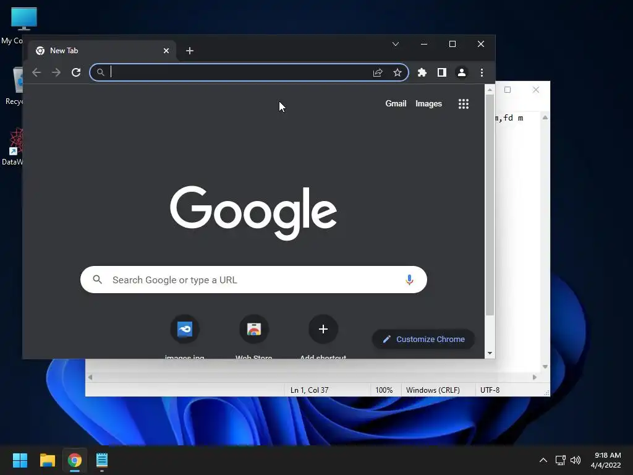Screen dimensions: 633x475
Task: Click the Customize Chrome button
Action: click(x=423, y=340)
